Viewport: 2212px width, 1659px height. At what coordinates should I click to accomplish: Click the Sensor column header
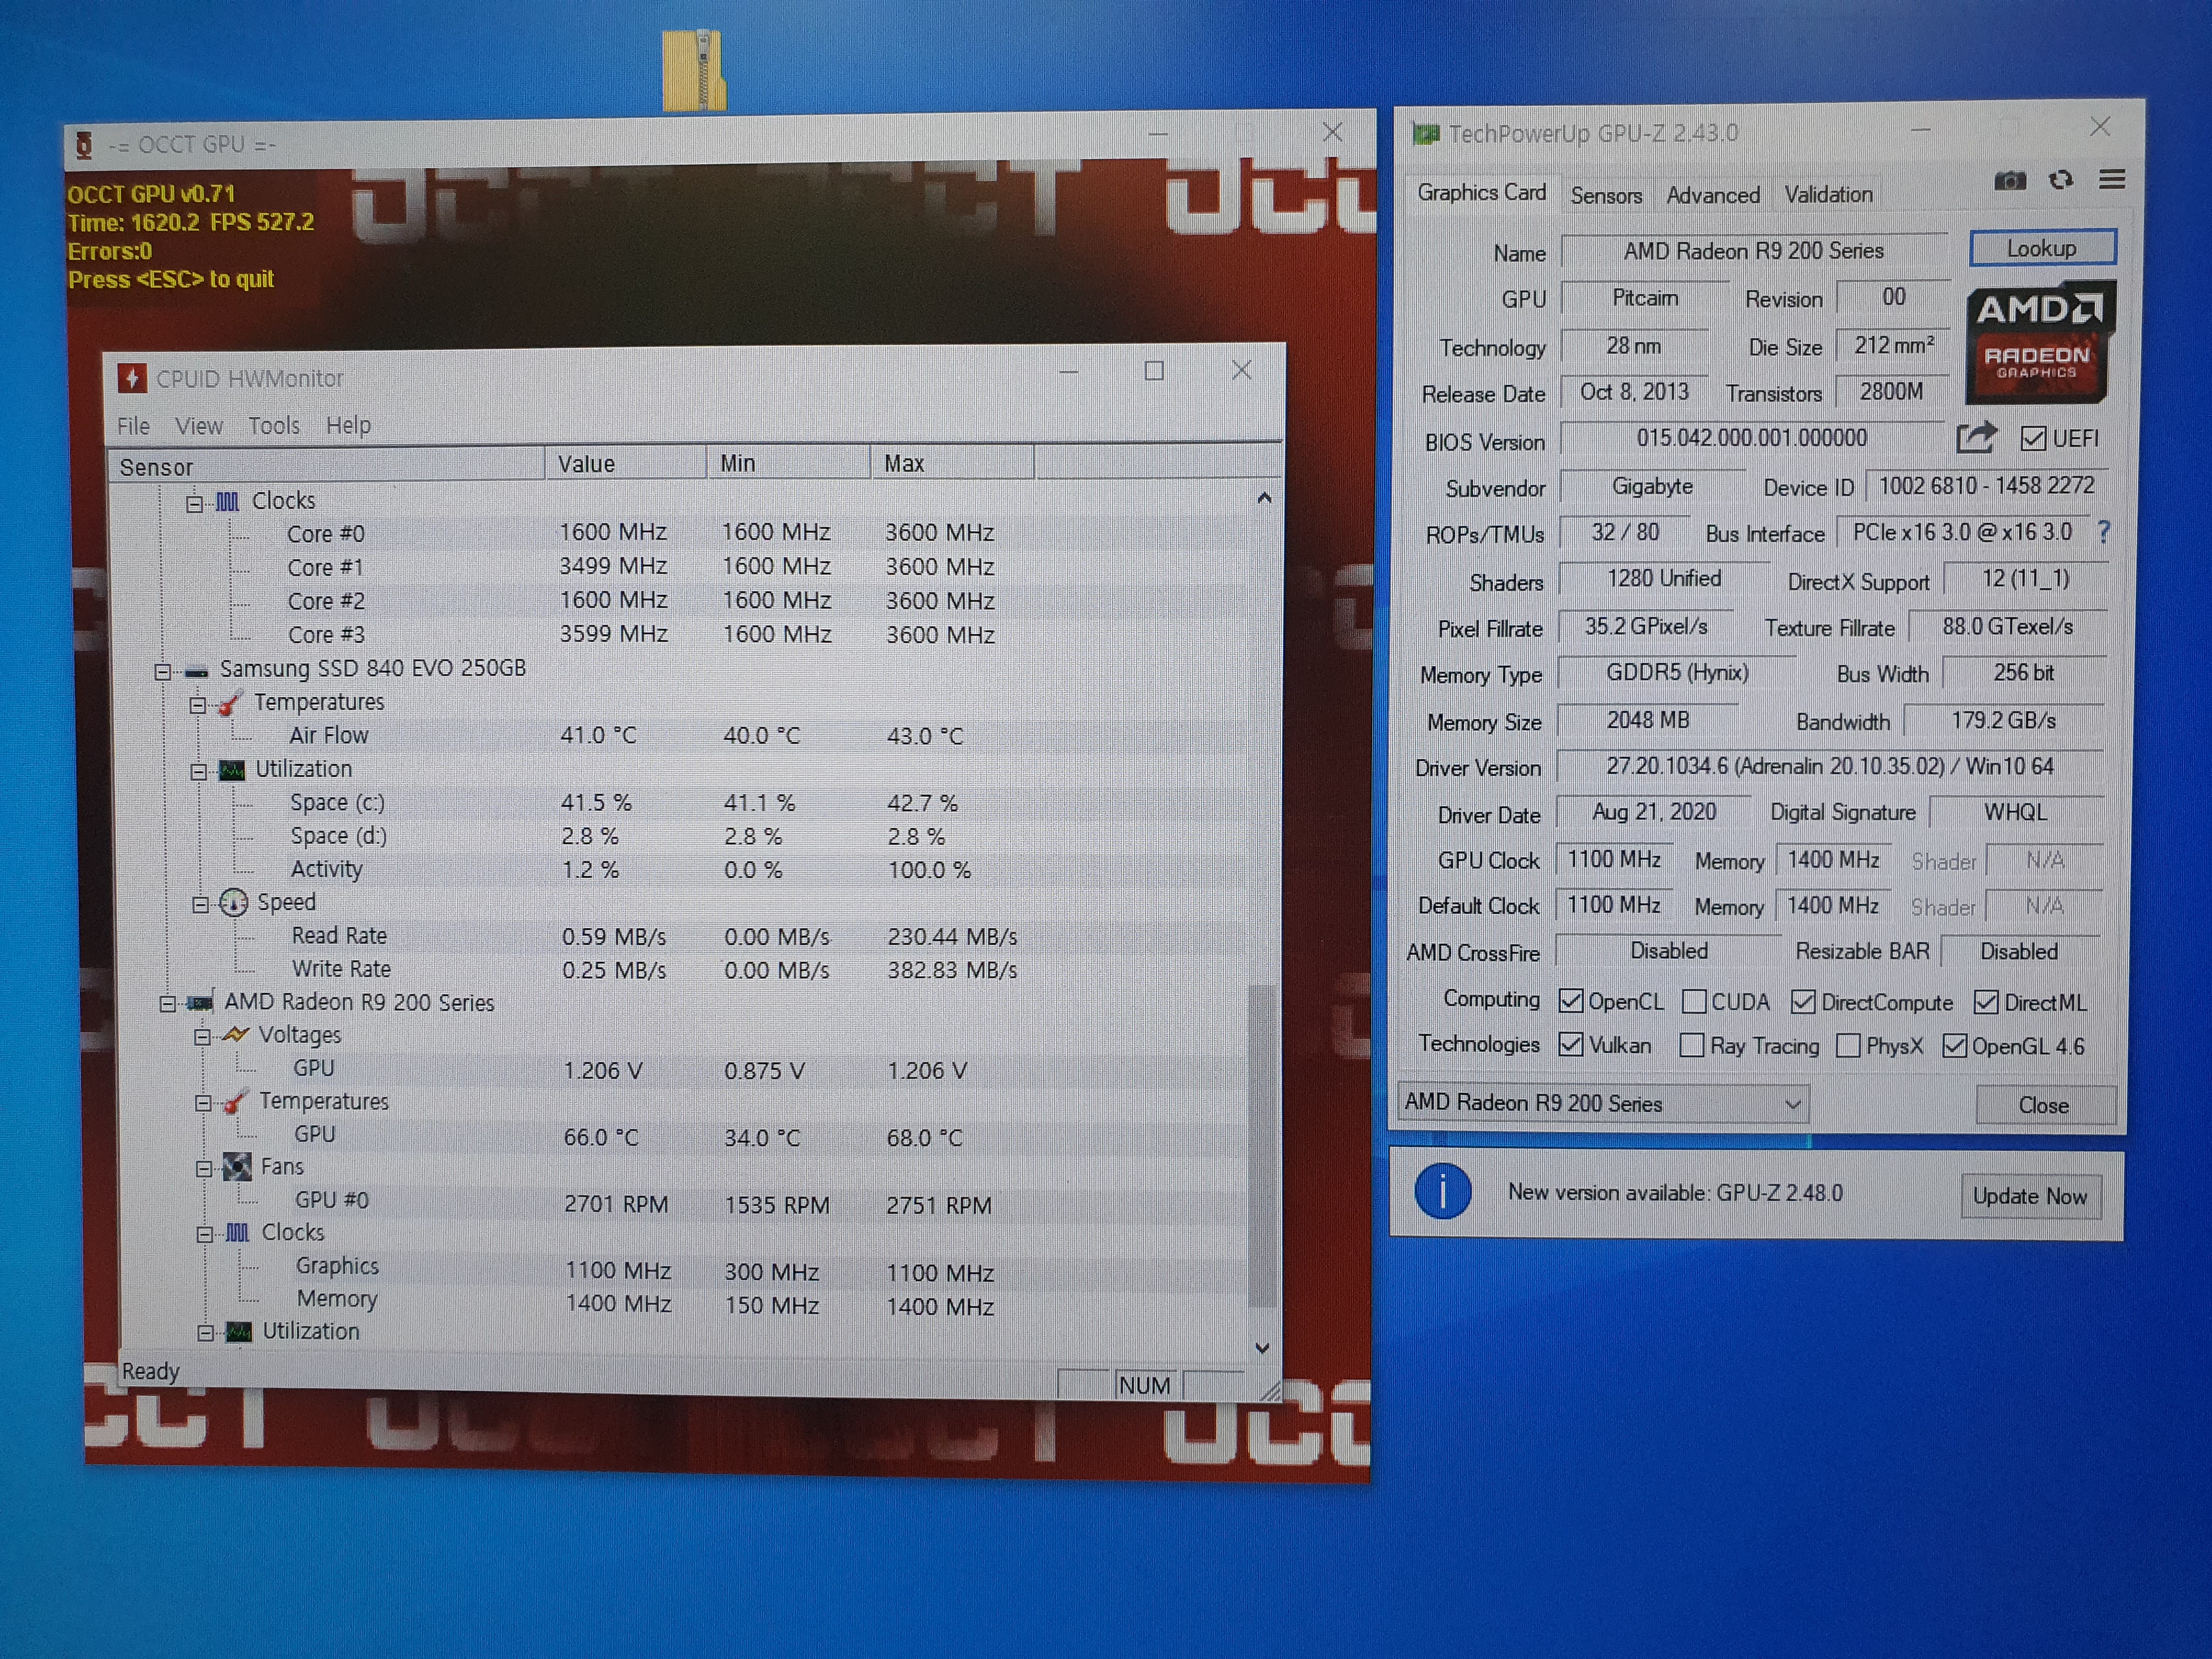pyautogui.click(x=326, y=466)
